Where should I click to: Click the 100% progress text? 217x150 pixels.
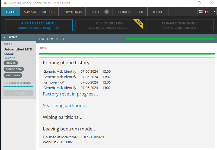pyautogui.click(x=43, y=48)
